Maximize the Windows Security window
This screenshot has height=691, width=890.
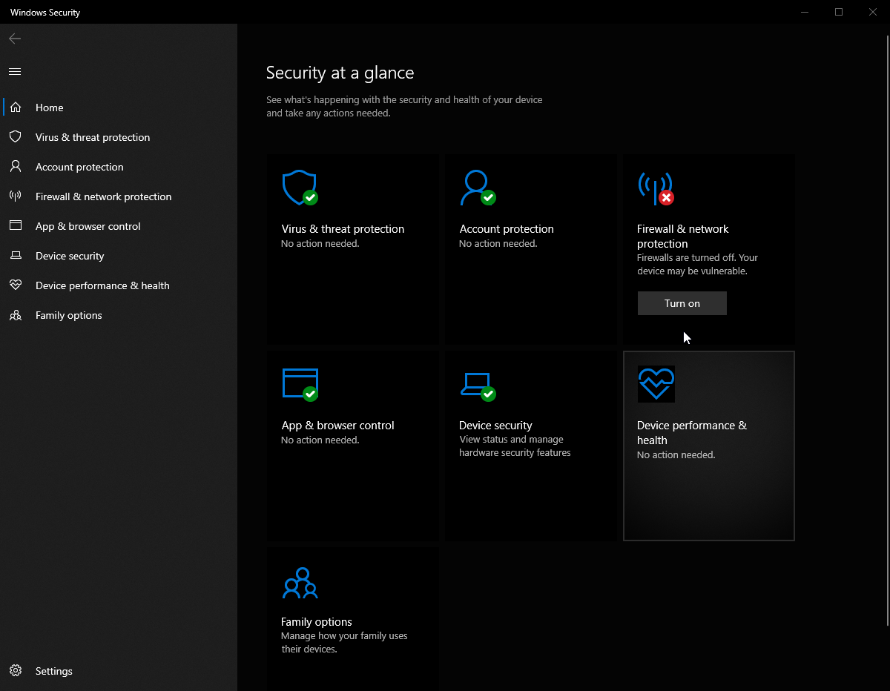(x=839, y=12)
